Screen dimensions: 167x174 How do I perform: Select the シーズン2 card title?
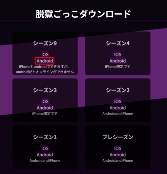(118, 90)
